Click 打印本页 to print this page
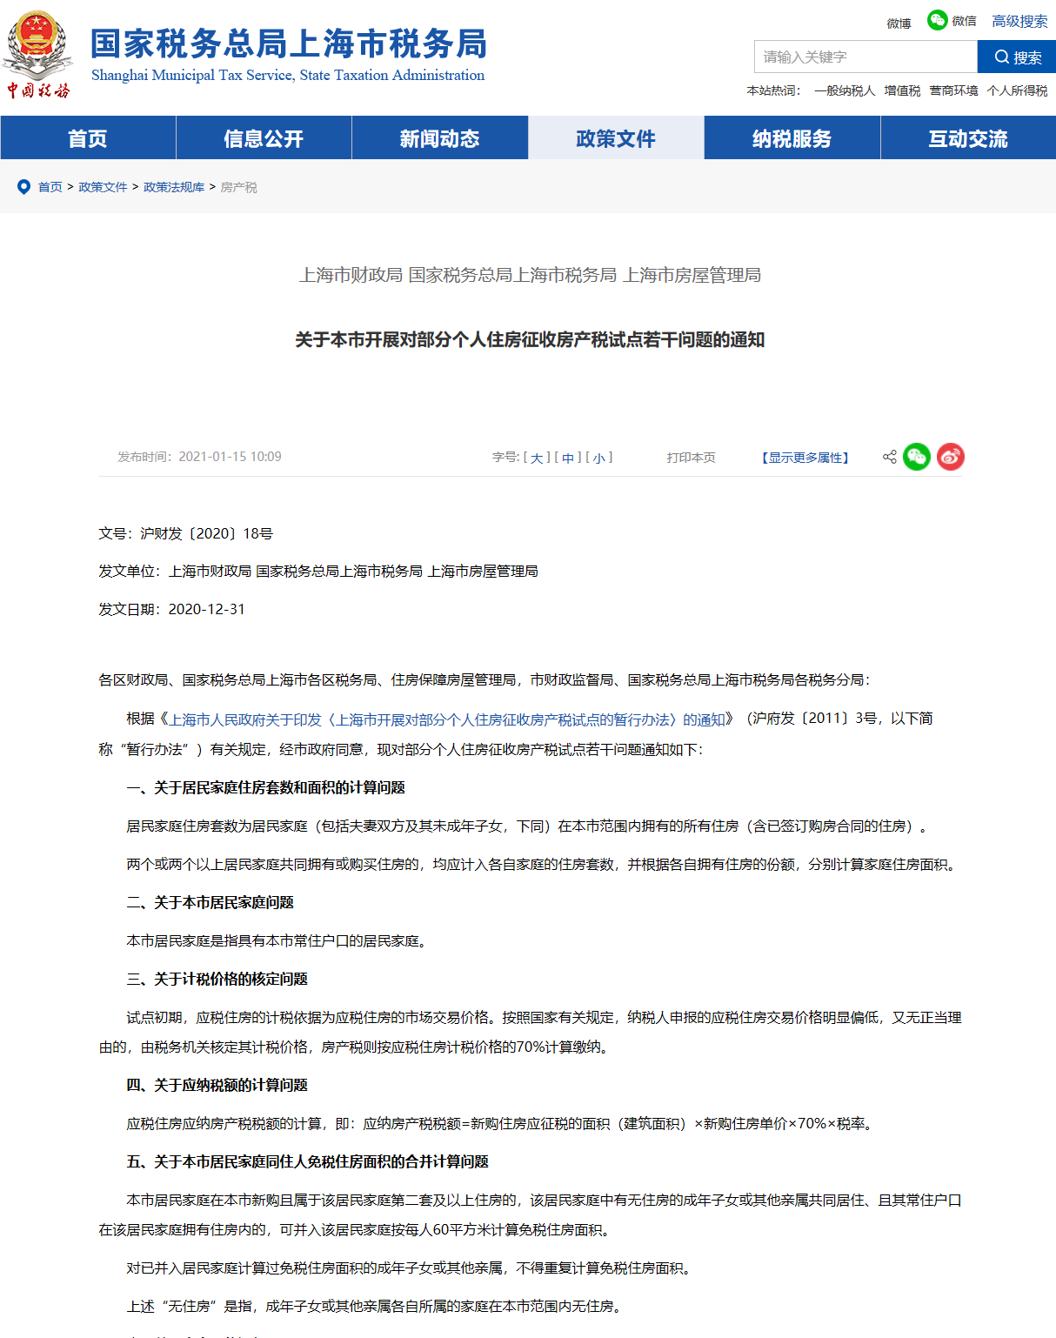Screen dimensions: 1056x1338 pos(690,457)
